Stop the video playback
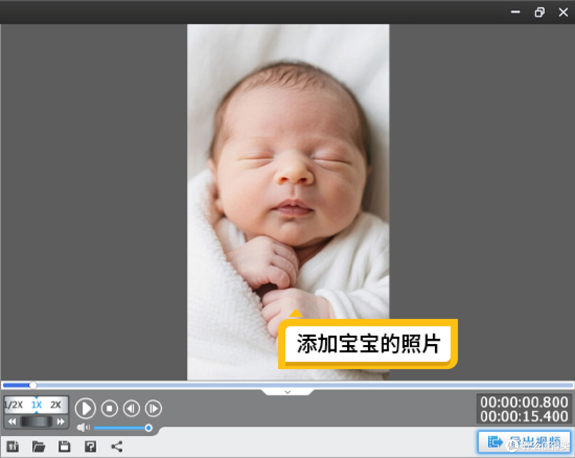 [109, 408]
